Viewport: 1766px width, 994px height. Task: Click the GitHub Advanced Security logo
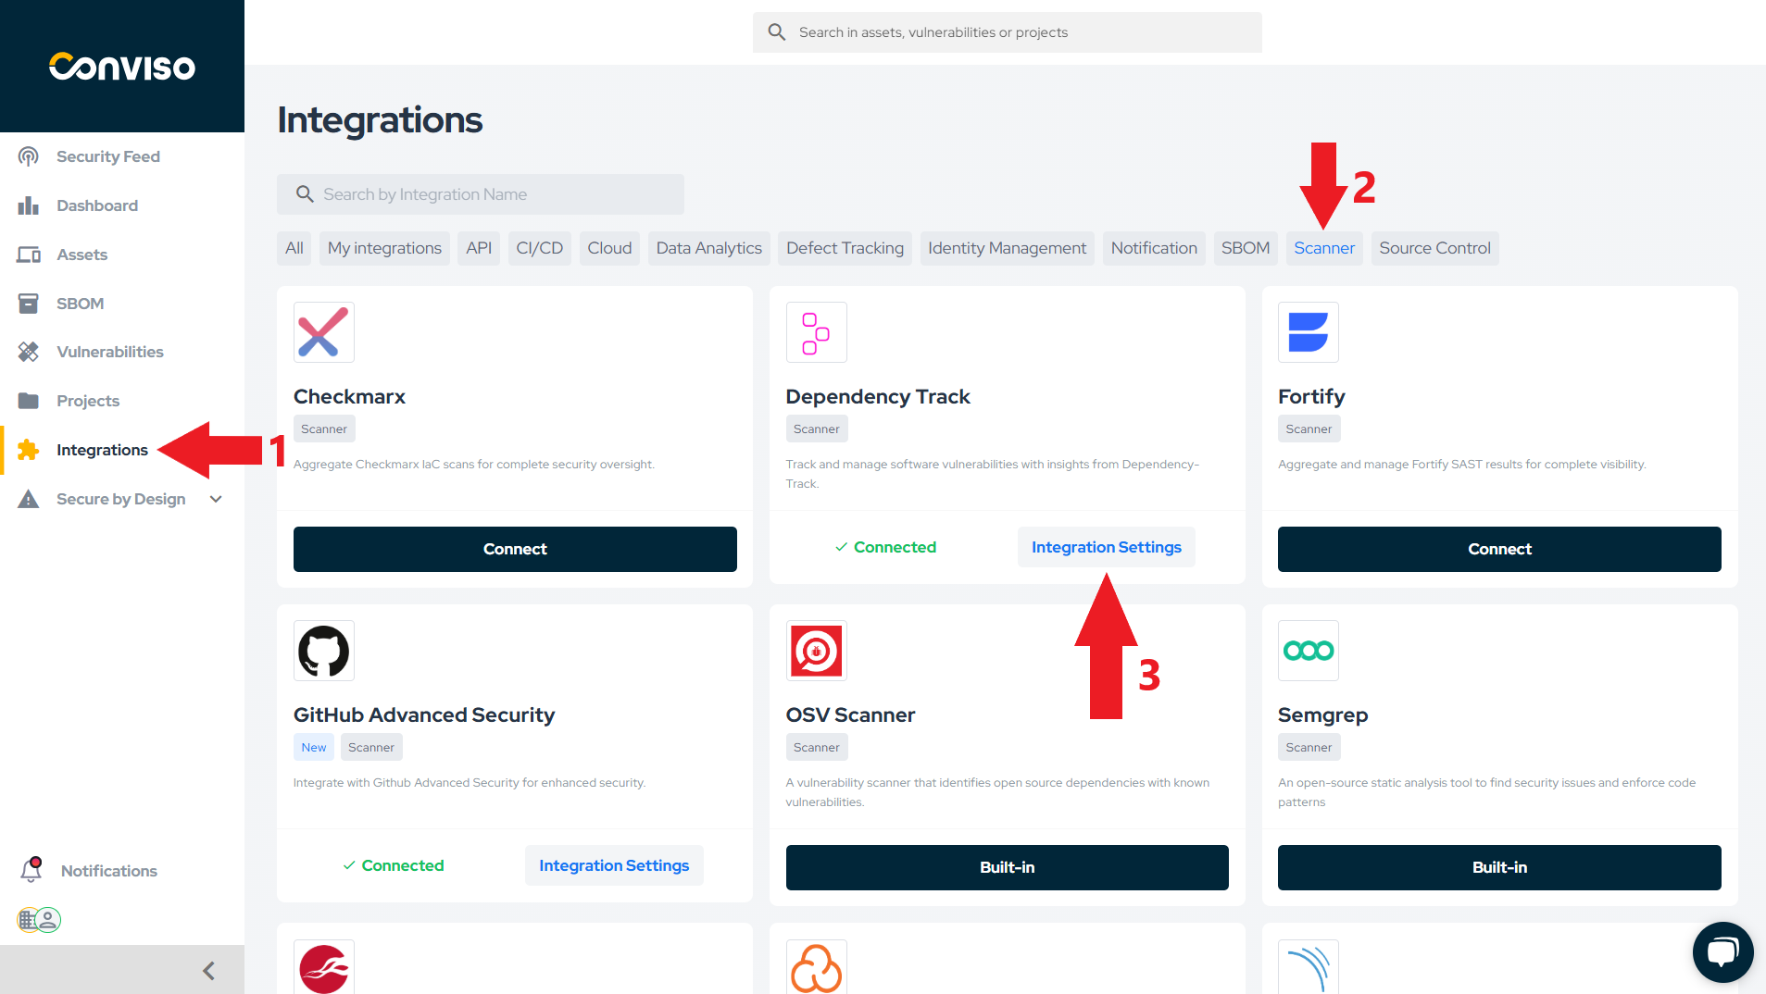tap(324, 651)
